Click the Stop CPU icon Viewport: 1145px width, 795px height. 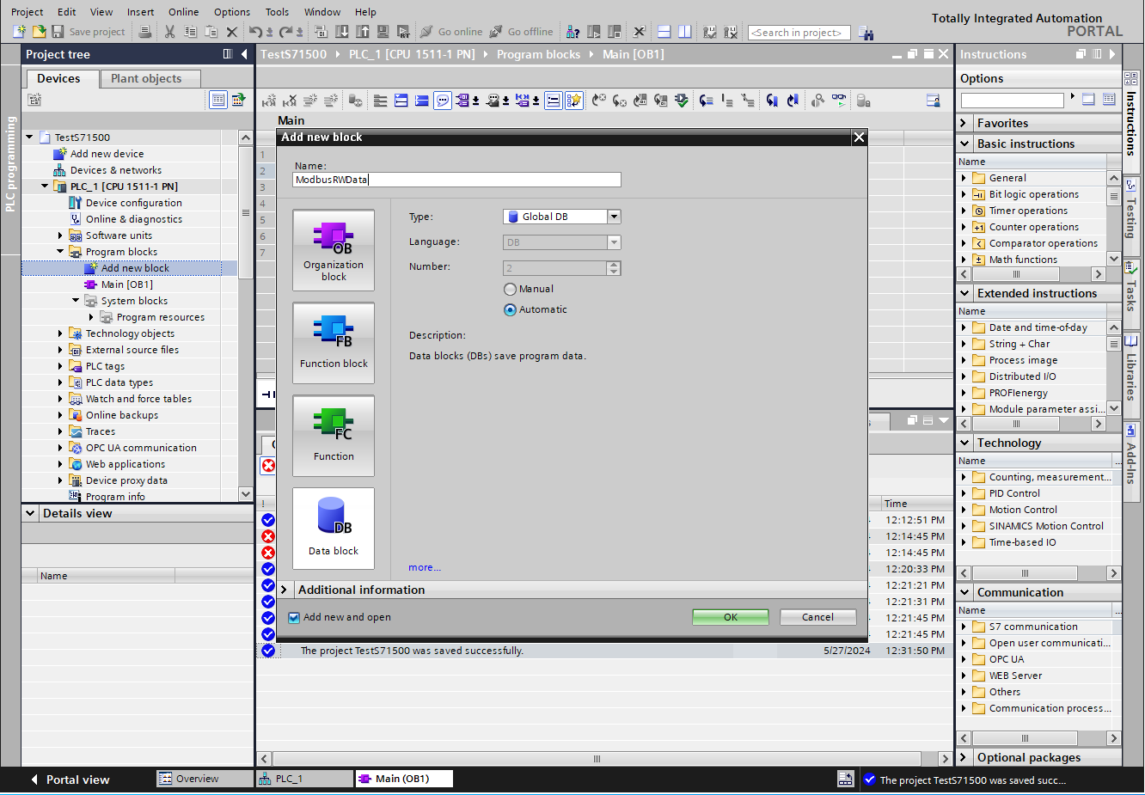[x=614, y=32]
